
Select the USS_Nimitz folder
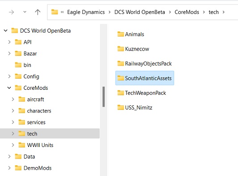135,108
